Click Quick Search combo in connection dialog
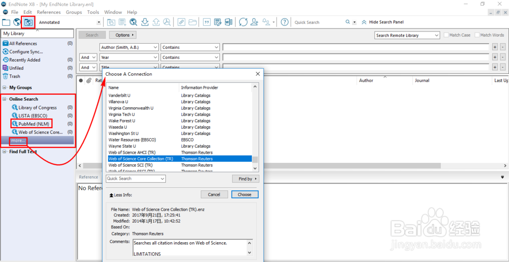 pos(136,179)
